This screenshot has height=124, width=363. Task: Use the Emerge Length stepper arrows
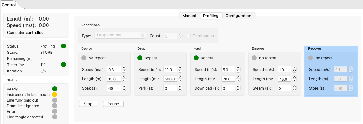tap(294, 79)
